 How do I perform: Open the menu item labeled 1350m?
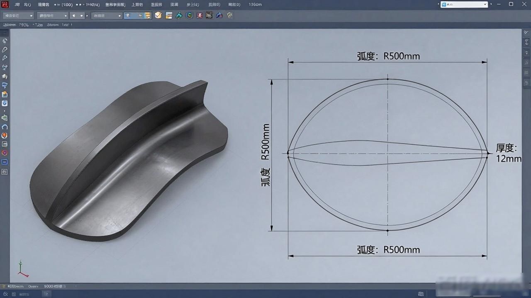point(255,5)
